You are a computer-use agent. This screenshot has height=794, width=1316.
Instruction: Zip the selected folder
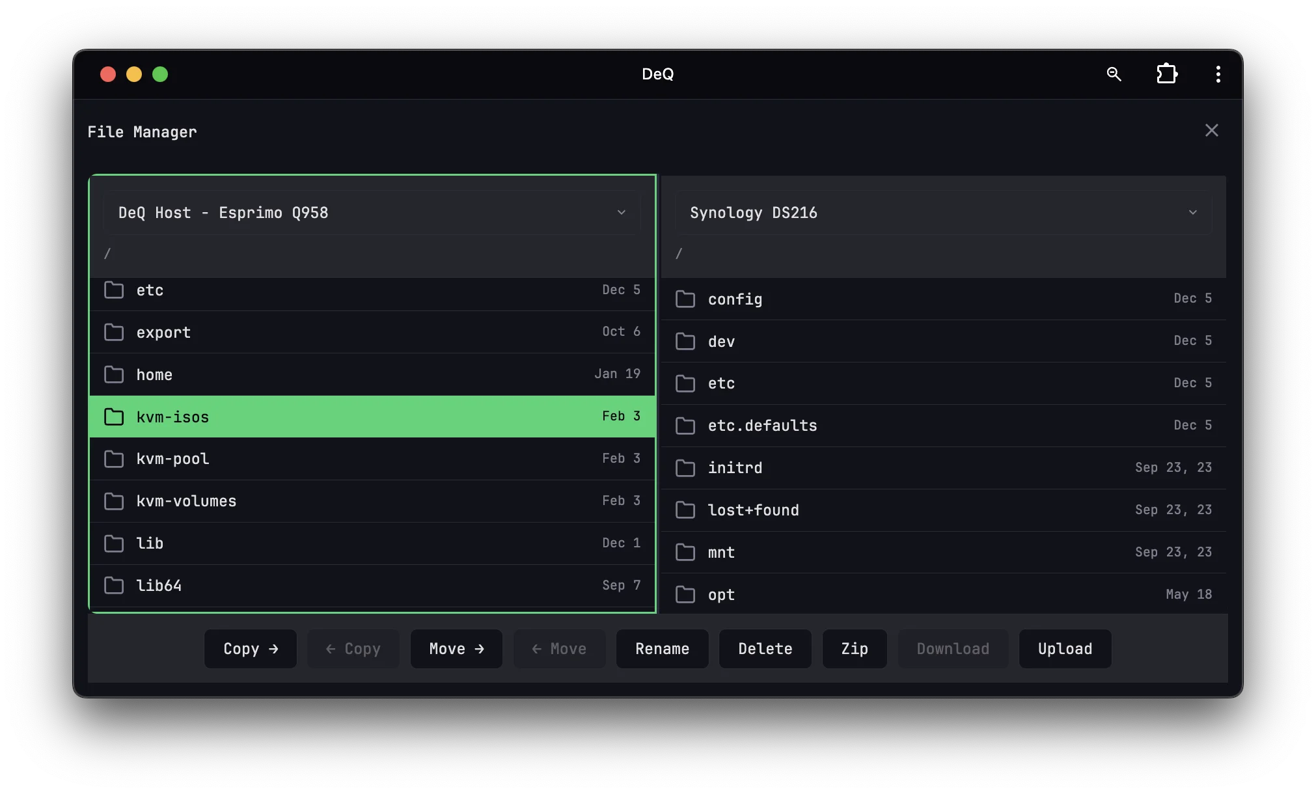(854, 649)
